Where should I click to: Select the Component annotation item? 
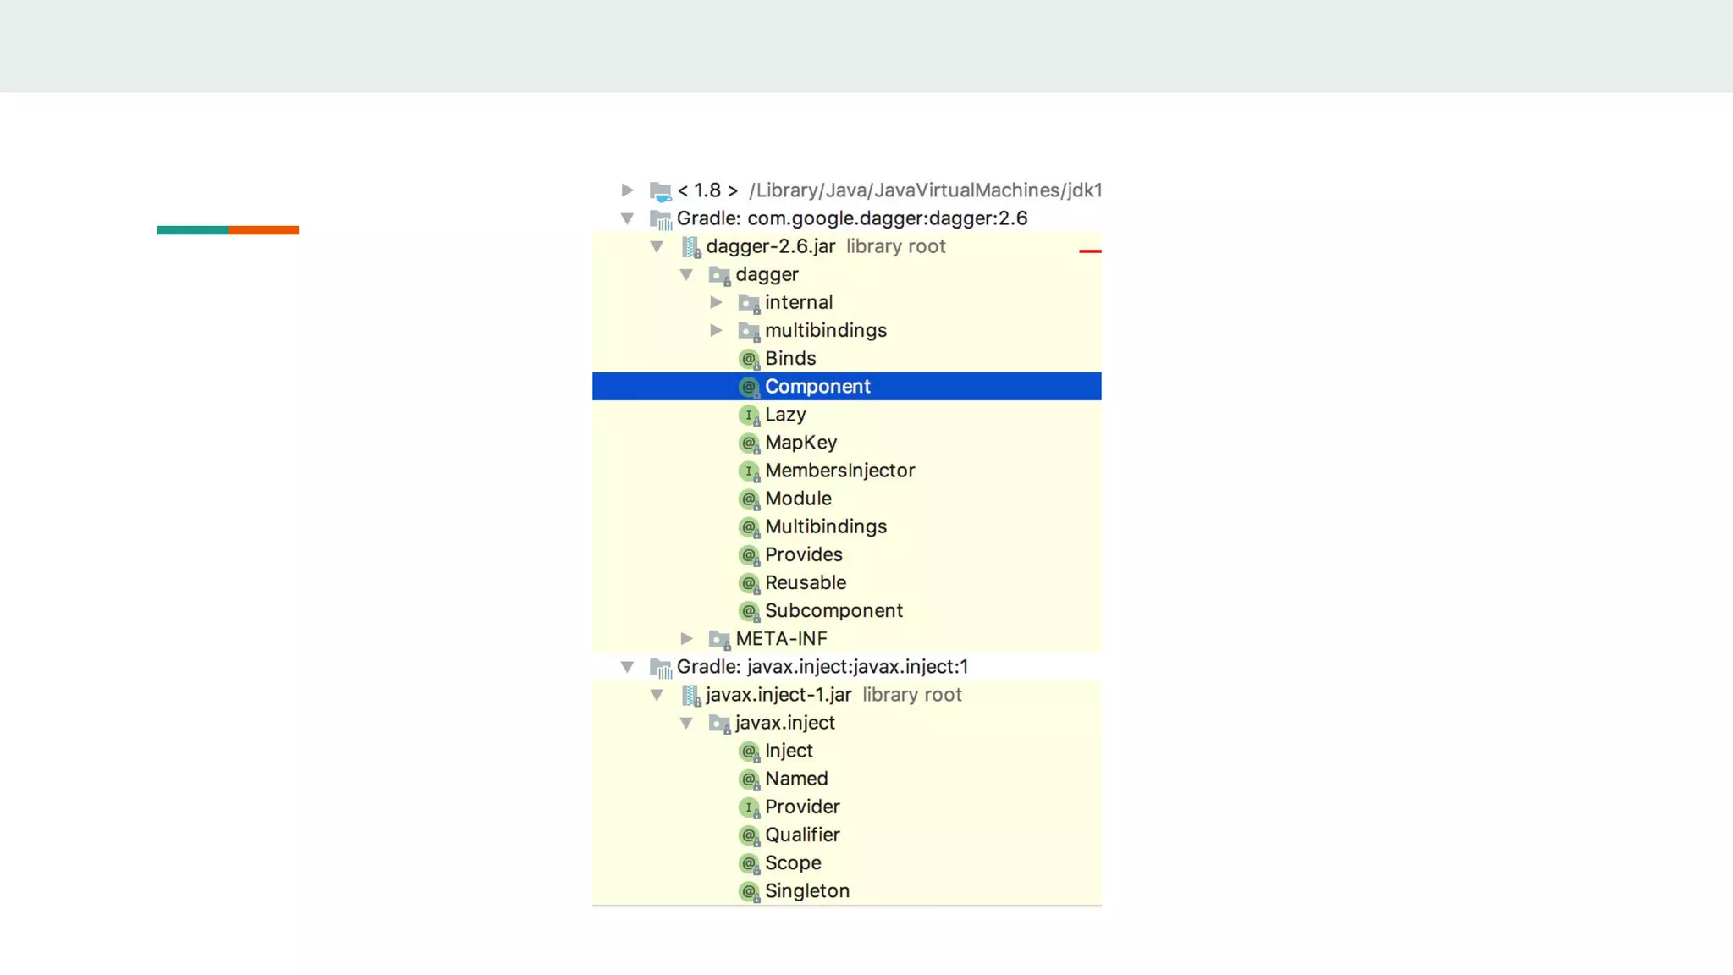817,387
